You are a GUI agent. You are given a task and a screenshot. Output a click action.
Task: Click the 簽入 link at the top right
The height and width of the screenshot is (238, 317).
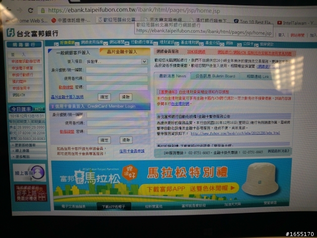281,35
